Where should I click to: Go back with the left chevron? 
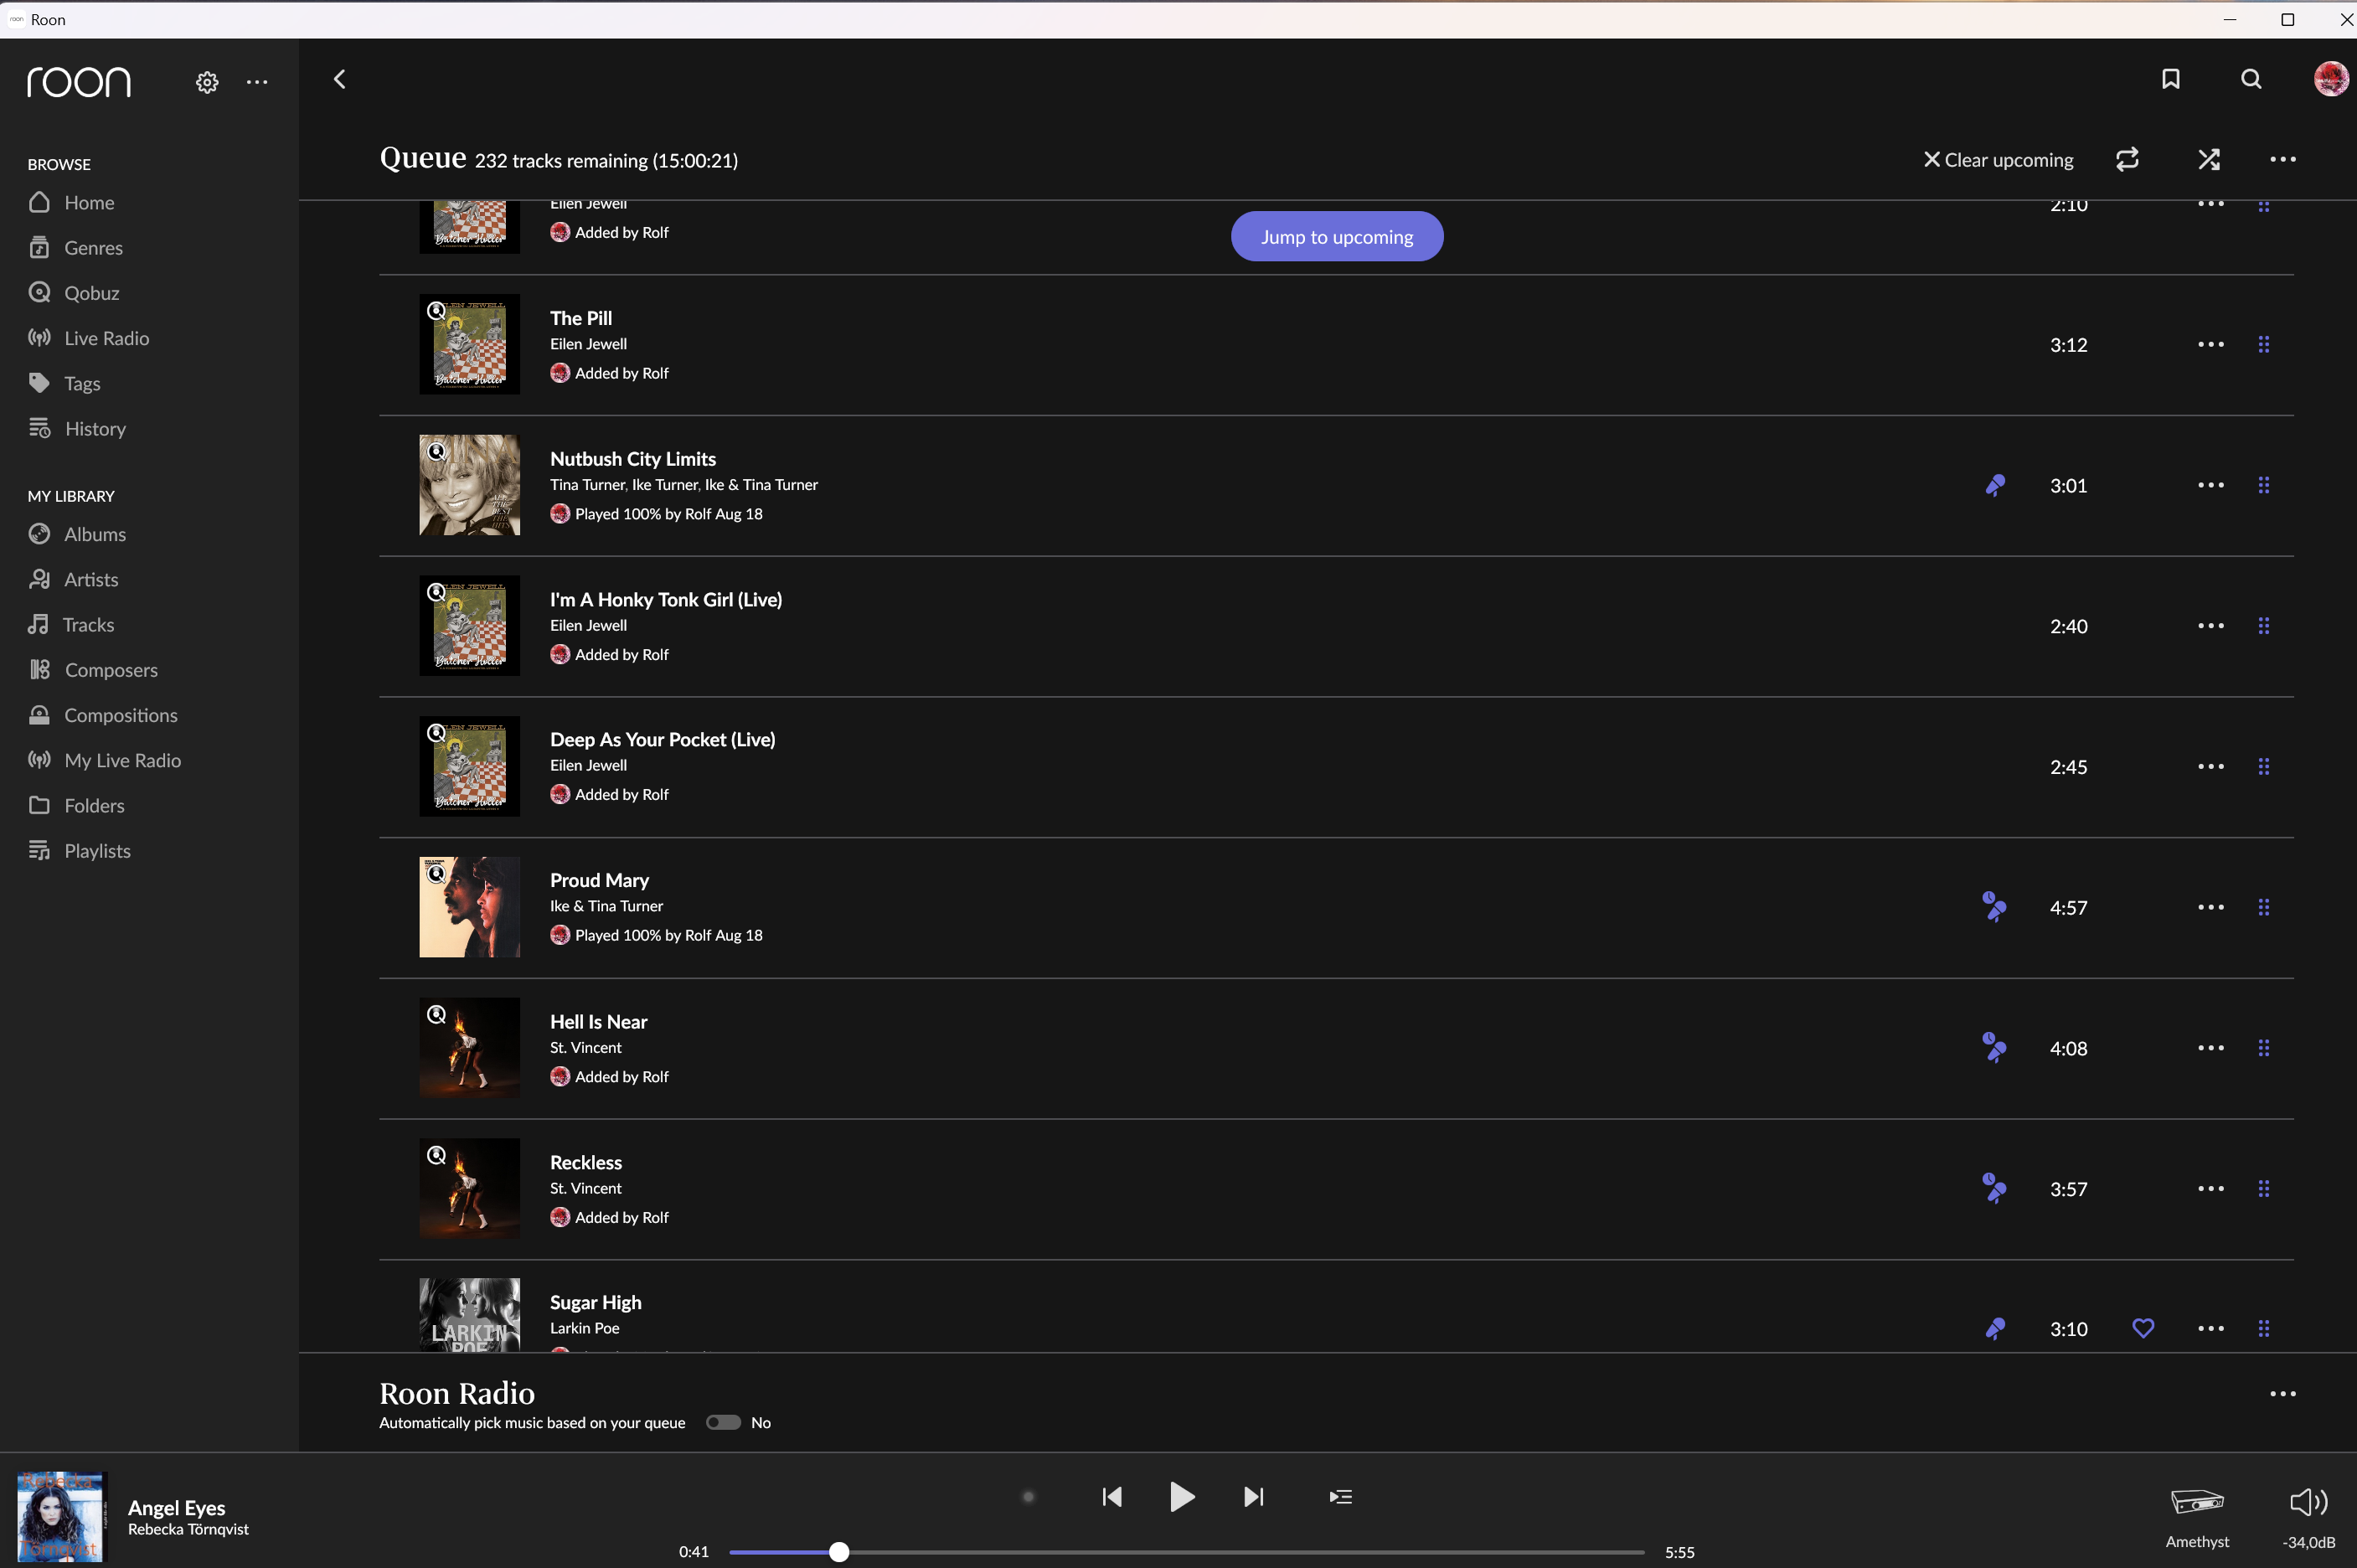[340, 79]
